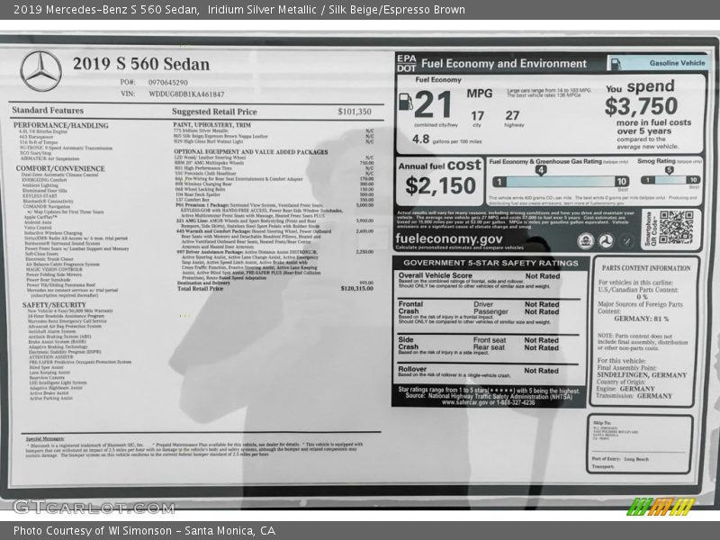Click the '2019 S 560 Sedan' sticker title
This screenshot has width=720, height=540.
[141, 64]
